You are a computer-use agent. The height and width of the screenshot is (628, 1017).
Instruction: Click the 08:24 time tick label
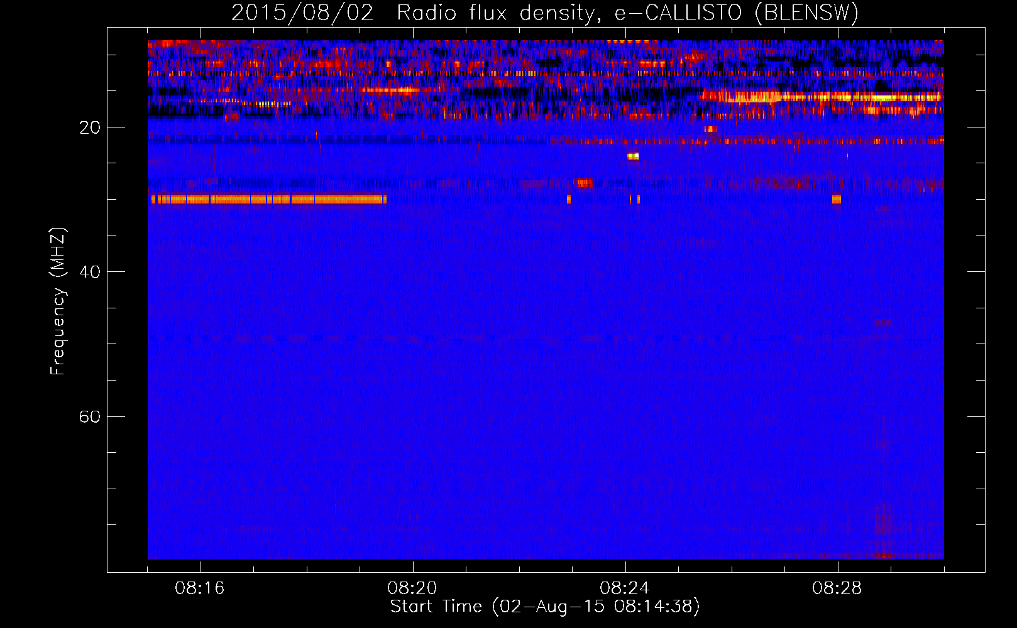click(625, 588)
